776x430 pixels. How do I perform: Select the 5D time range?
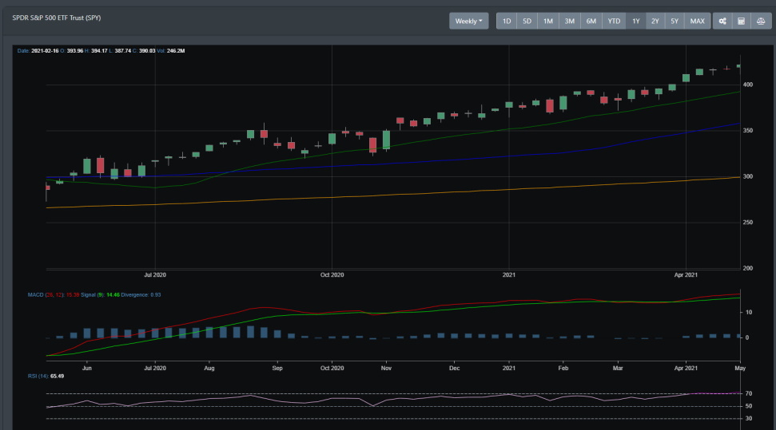click(x=527, y=22)
